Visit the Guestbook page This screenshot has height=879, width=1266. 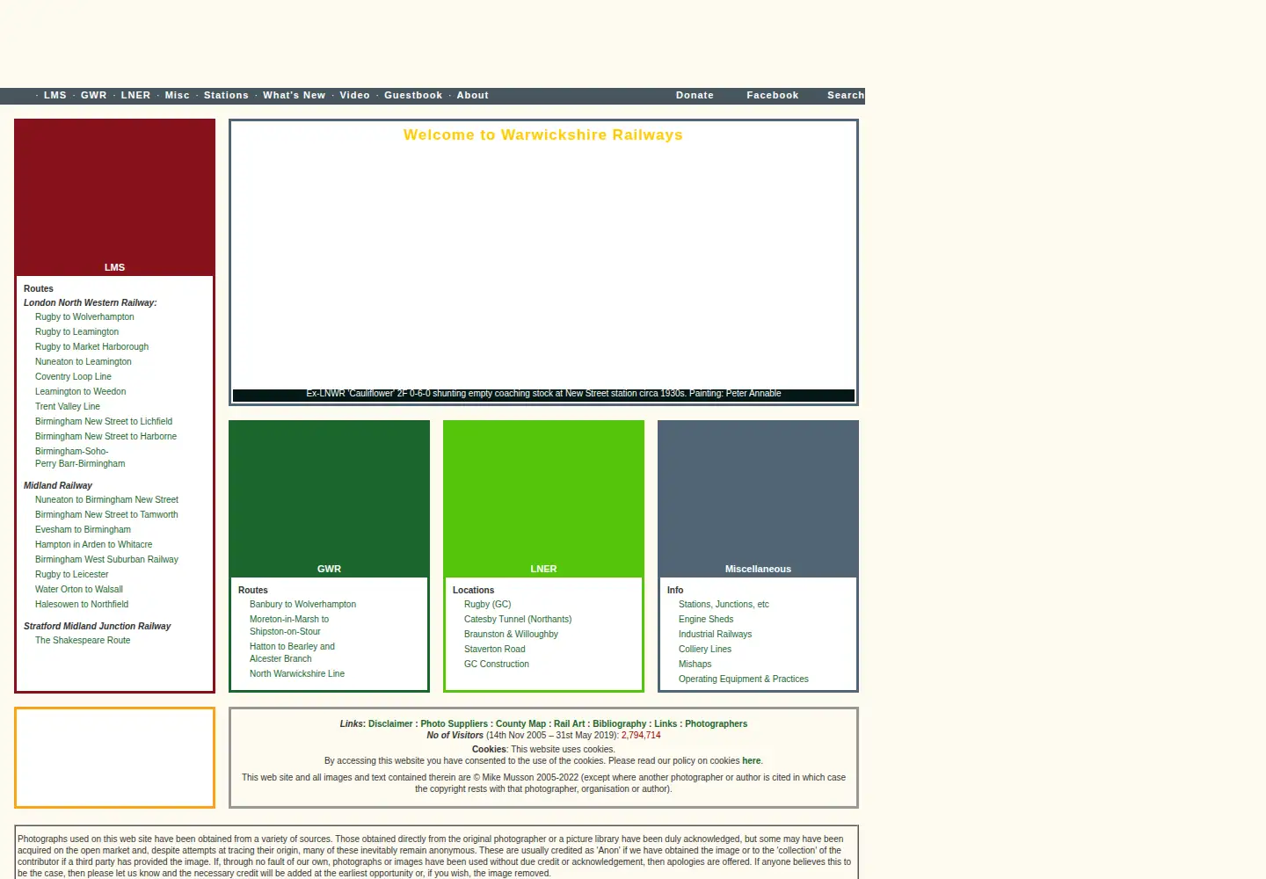coord(413,96)
